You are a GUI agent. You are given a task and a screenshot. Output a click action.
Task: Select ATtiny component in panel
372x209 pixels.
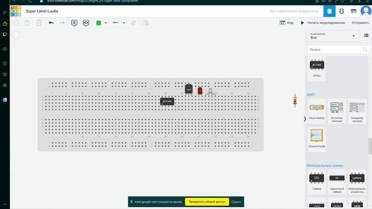click(x=317, y=69)
